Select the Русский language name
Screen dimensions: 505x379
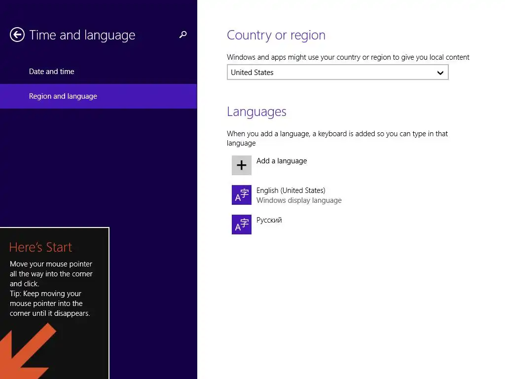point(269,220)
